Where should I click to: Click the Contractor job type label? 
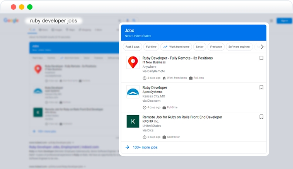pyautogui.click(x=173, y=137)
